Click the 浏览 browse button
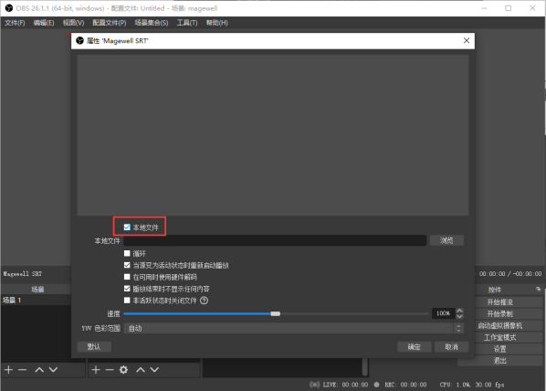Screen dimensions: 546x391 point(446,240)
